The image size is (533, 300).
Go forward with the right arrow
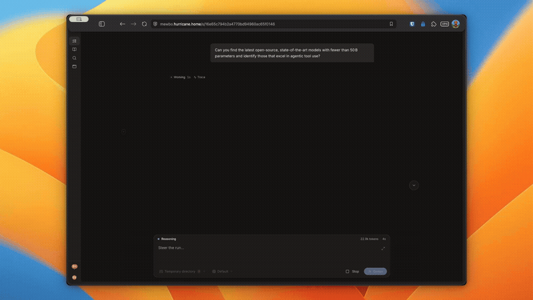coord(133,24)
